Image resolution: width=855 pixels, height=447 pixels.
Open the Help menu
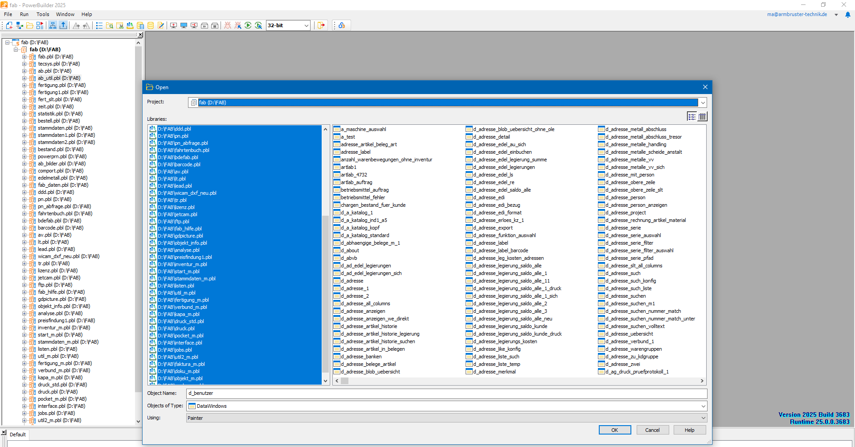point(86,14)
